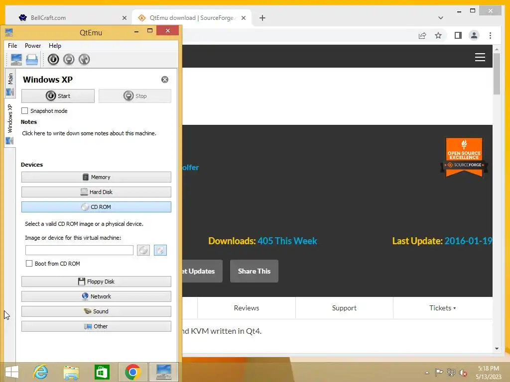Viewport: 510px width, 382px height.
Task: Enable Snapshot mode checkbox
Action: tap(25, 111)
